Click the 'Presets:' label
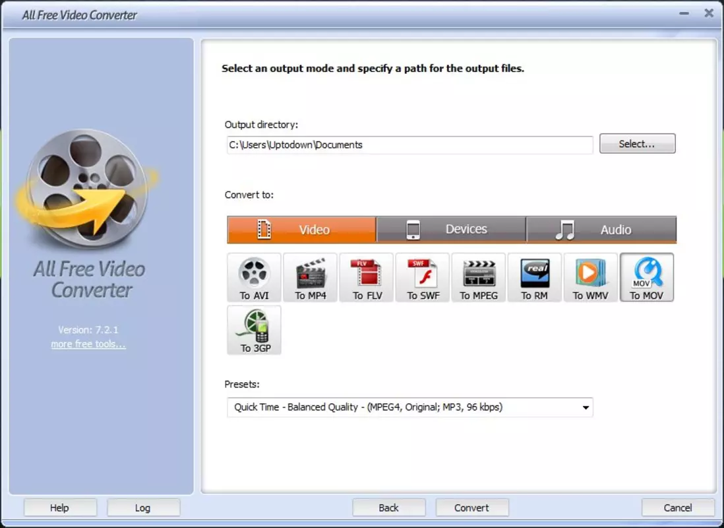Viewport: 724px width, 528px height. click(x=242, y=384)
